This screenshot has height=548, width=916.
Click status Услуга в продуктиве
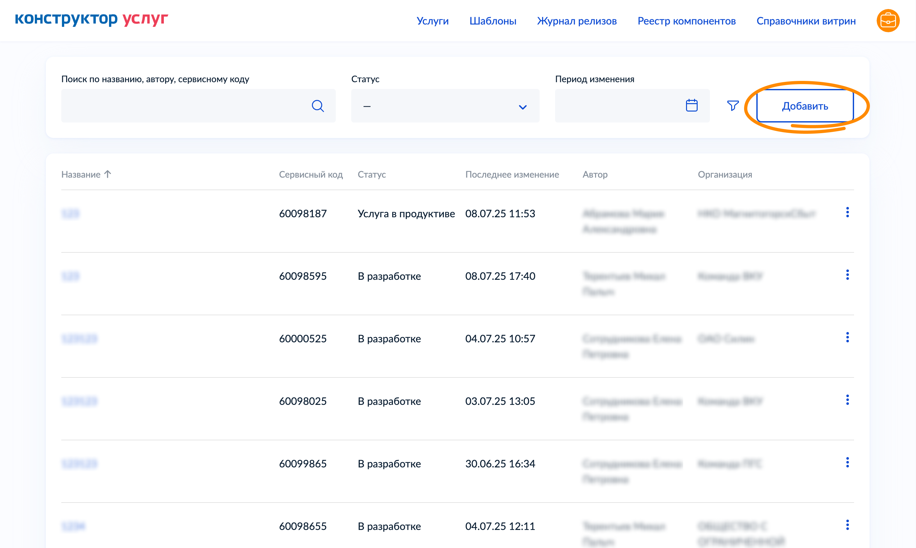click(x=406, y=214)
